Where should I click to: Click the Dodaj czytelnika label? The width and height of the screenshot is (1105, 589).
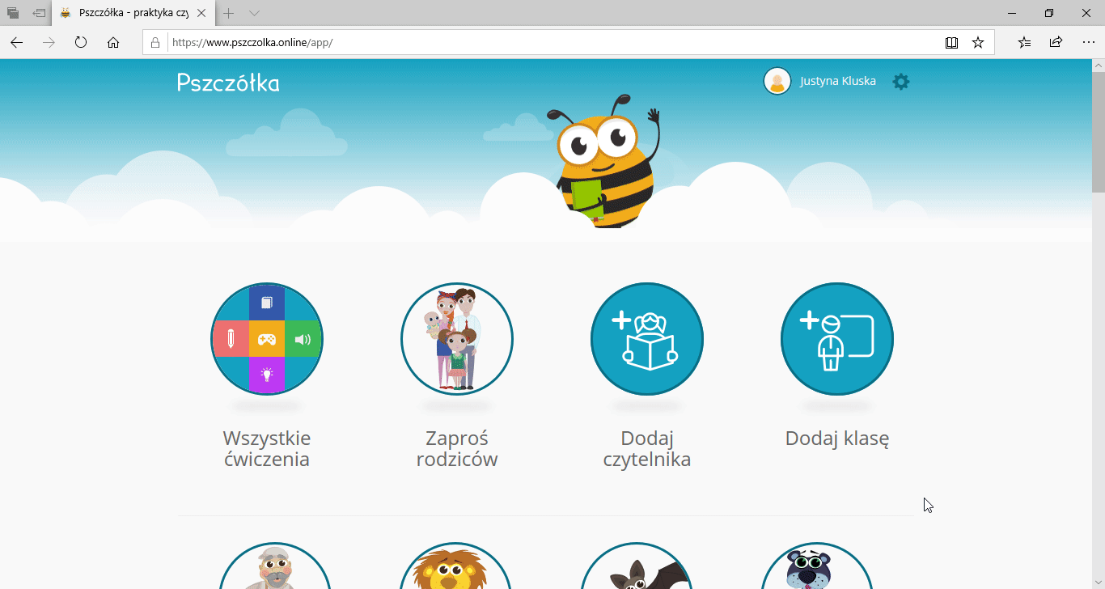tap(647, 449)
